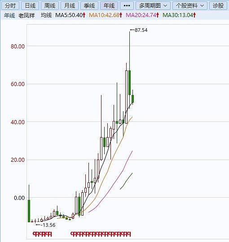The width and height of the screenshot is (229, 242).
Task: Switch to the 分时 intraday tab
Action: click(x=10, y=6)
